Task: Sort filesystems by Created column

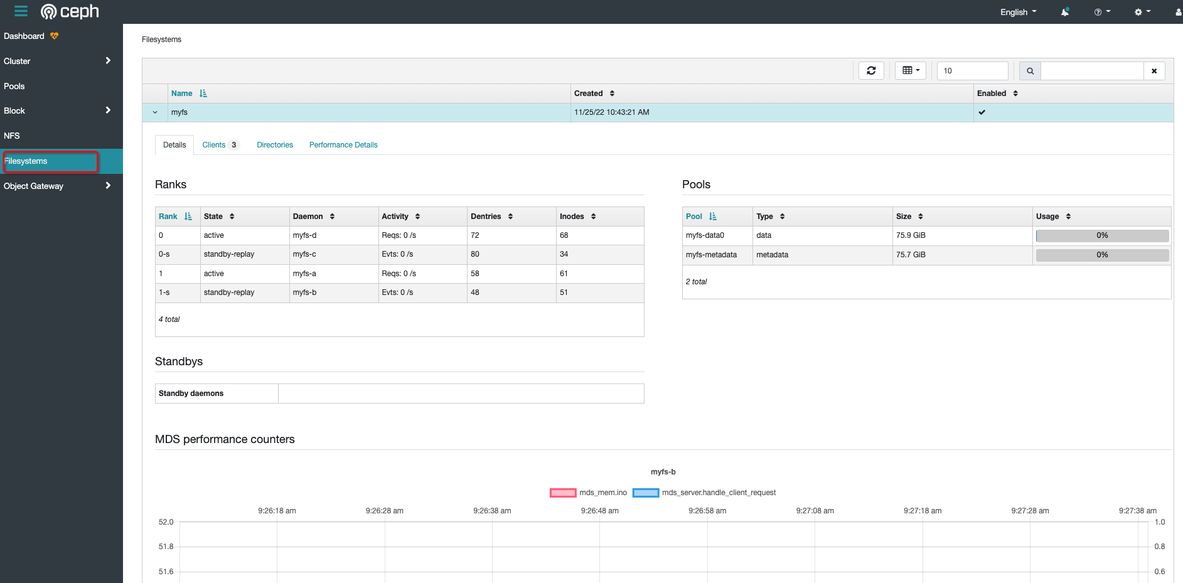Action: [x=594, y=94]
